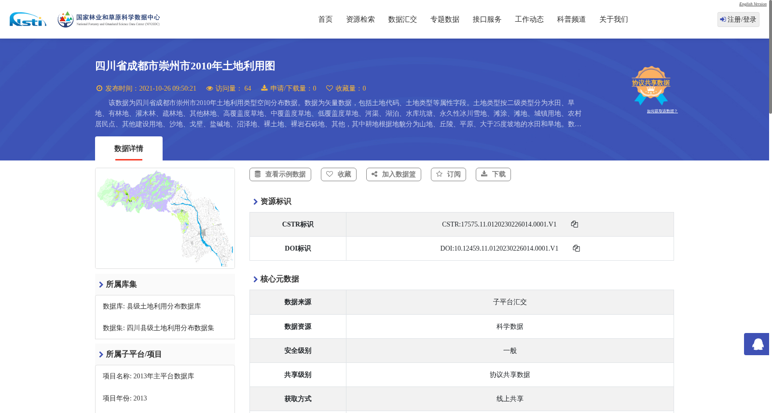
Task: Click the DOI标识 label cell
Action: 298,249
